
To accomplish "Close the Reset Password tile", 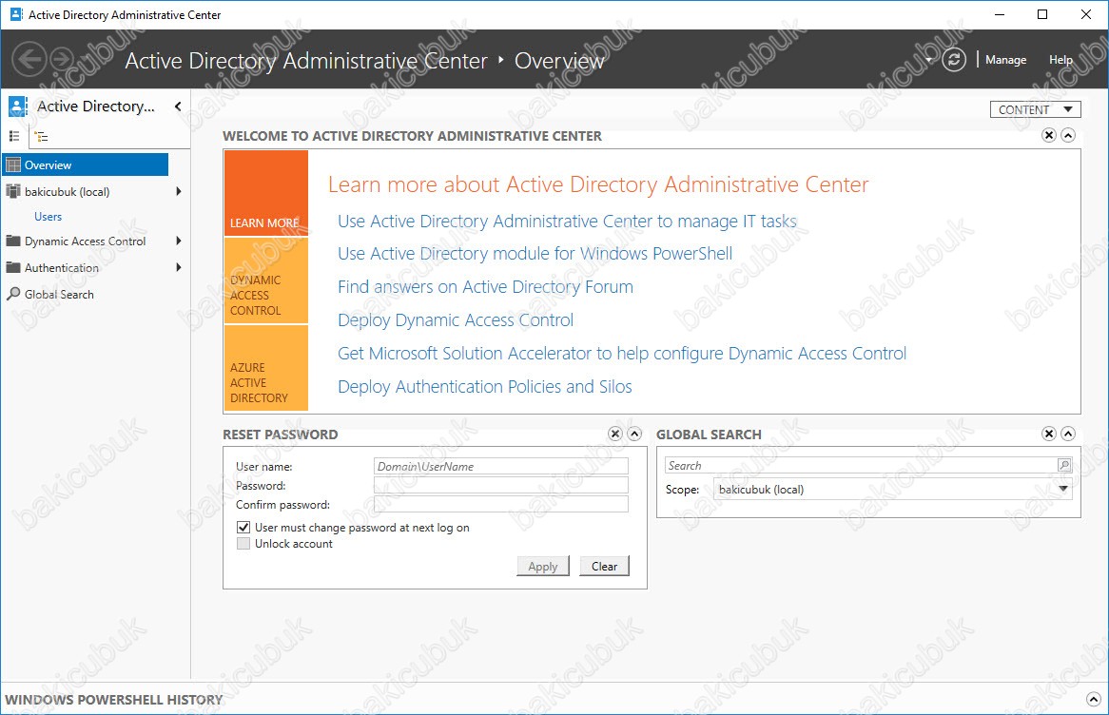I will coord(615,434).
